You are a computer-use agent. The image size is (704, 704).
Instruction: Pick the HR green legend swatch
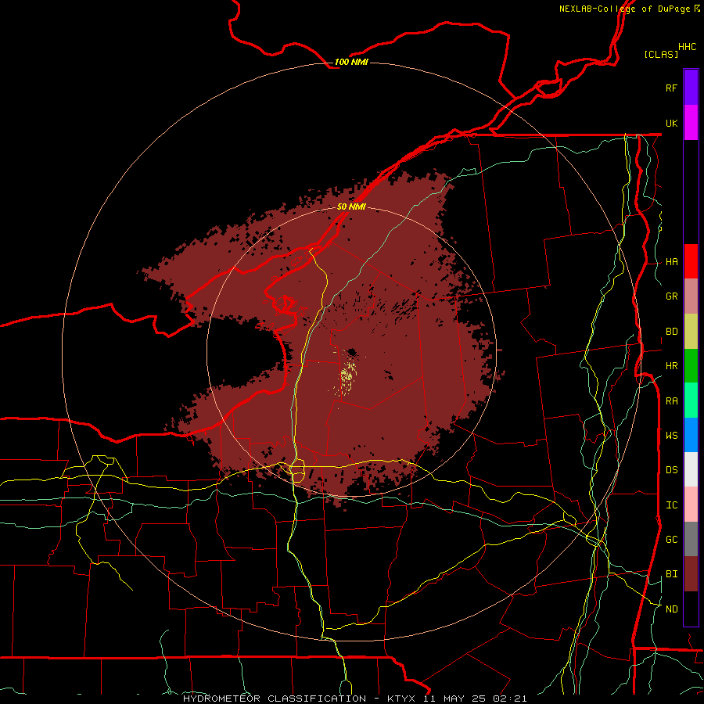[691, 366]
